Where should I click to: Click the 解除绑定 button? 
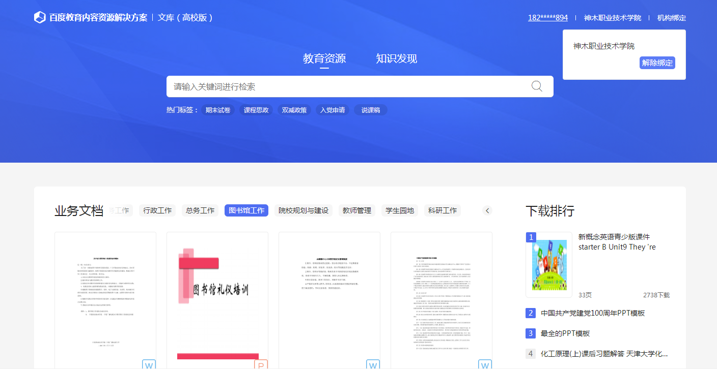pyautogui.click(x=657, y=63)
